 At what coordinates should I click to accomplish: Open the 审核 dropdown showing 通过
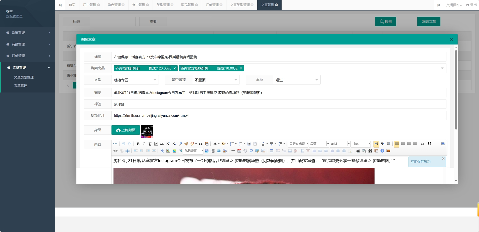297,80
